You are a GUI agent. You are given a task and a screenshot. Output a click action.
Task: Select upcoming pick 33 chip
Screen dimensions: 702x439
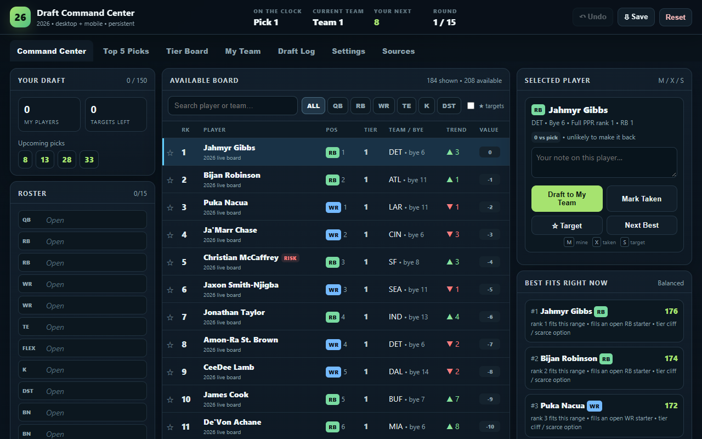point(89,160)
